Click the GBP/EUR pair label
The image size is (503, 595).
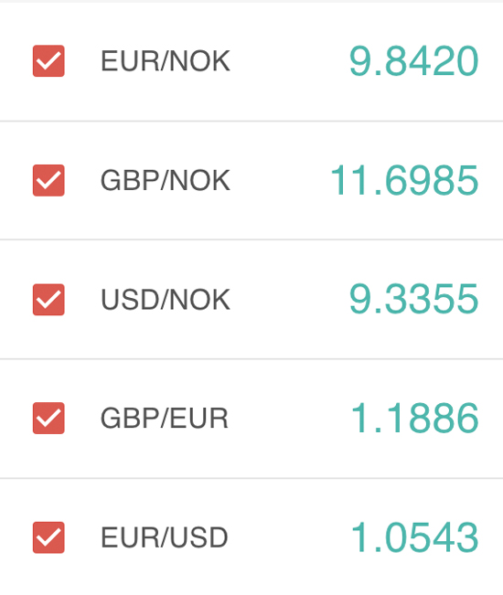(165, 419)
